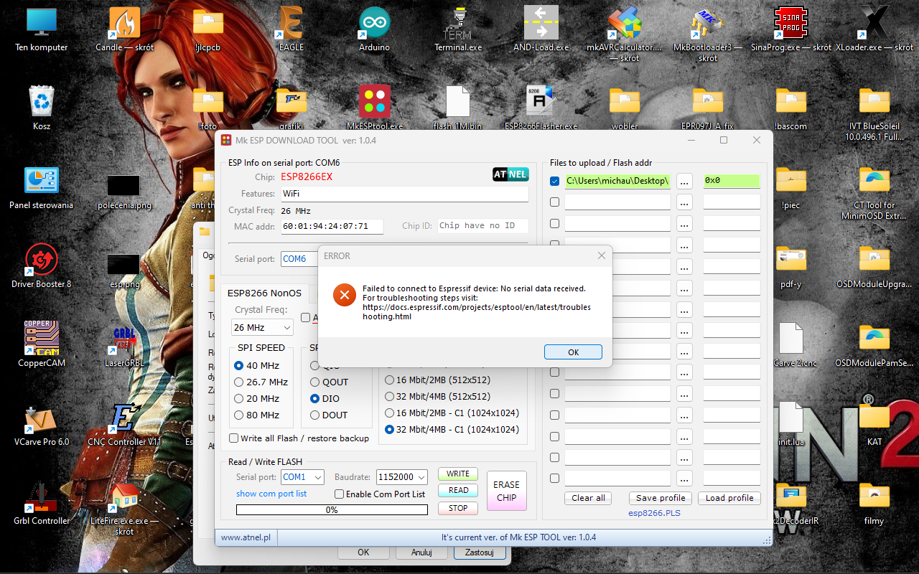Image resolution: width=919 pixels, height=574 pixels.
Task: Open MkESPtool.exe desktop icon
Action: pos(374,102)
